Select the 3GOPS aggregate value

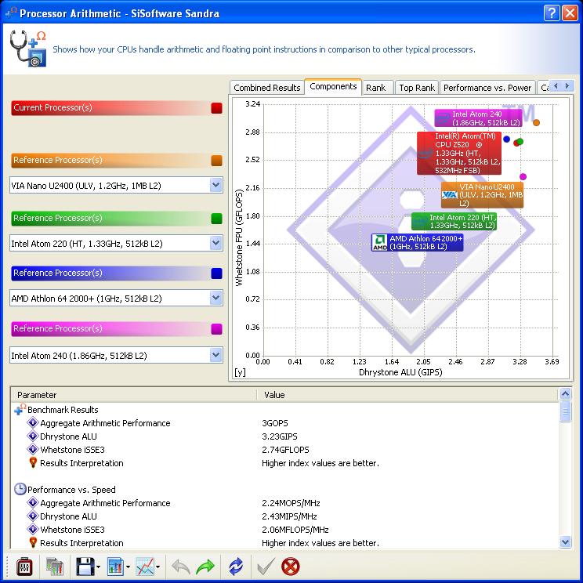[275, 423]
